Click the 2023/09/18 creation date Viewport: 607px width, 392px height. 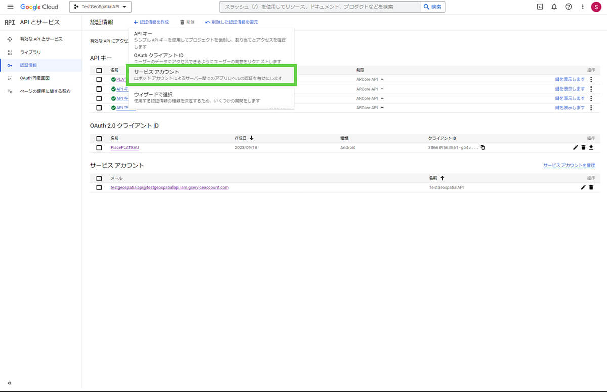(245, 147)
